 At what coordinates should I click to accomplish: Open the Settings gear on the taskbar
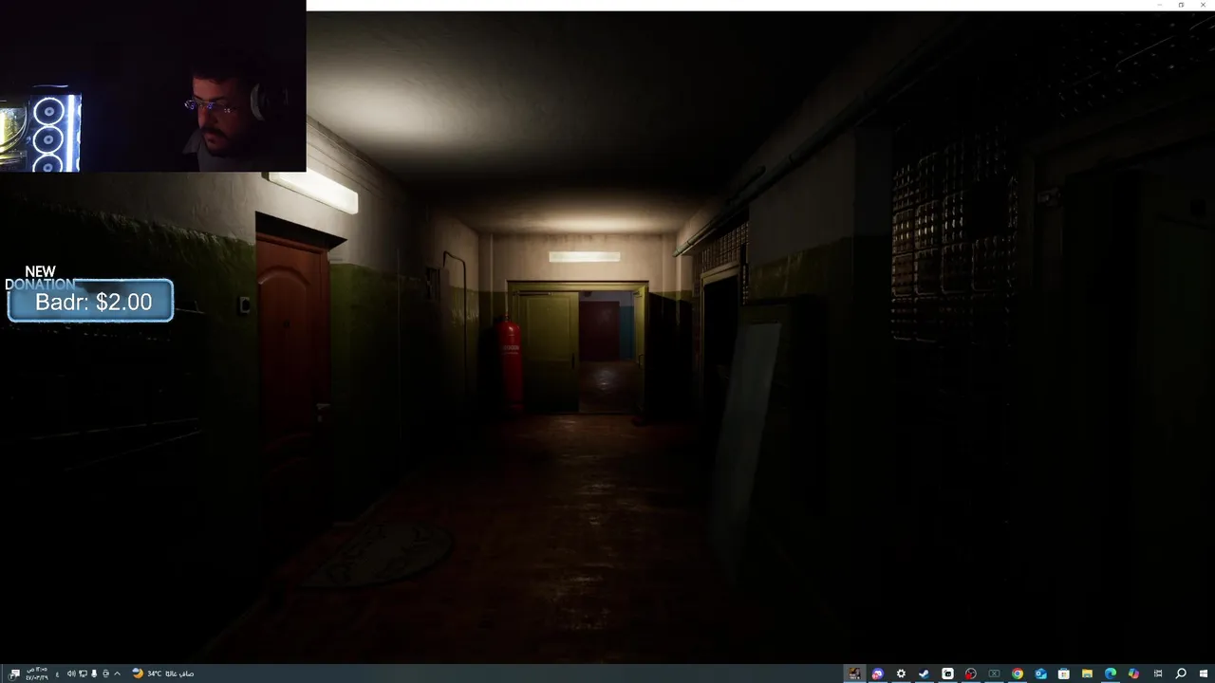(901, 674)
